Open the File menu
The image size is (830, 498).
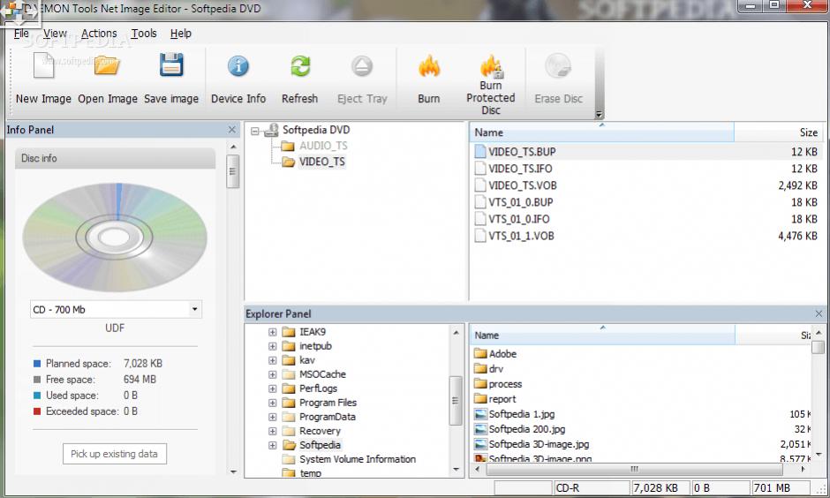tap(21, 34)
